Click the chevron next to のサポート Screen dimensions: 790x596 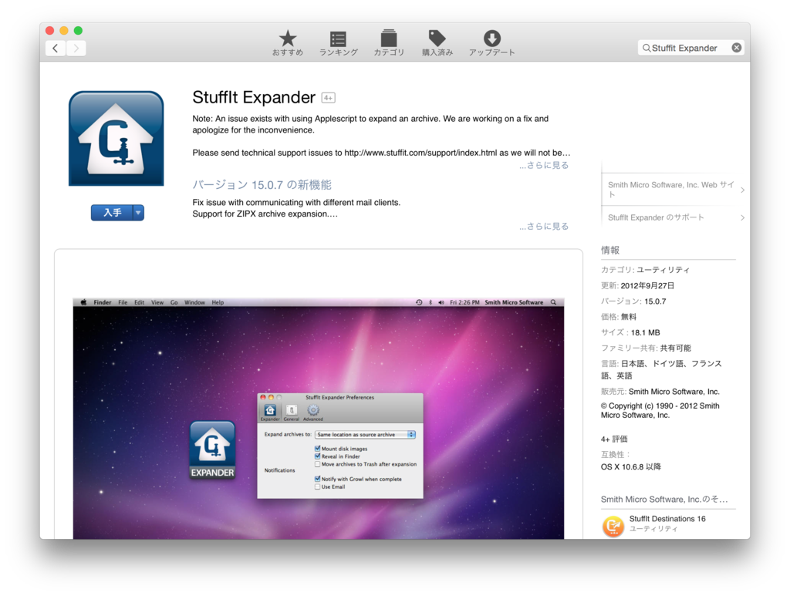[743, 217]
